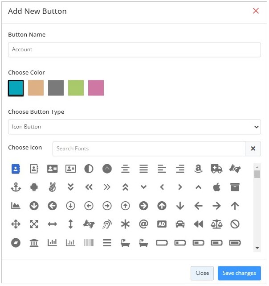The height and width of the screenshot is (286, 269).
Task: Pick the at-sign icon
Action: pos(143,224)
